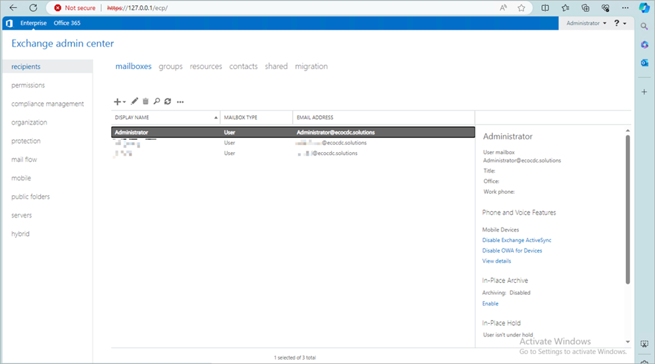Refresh the mailbox list
655x364 pixels.
pyautogui.click(x=168, y=102)
